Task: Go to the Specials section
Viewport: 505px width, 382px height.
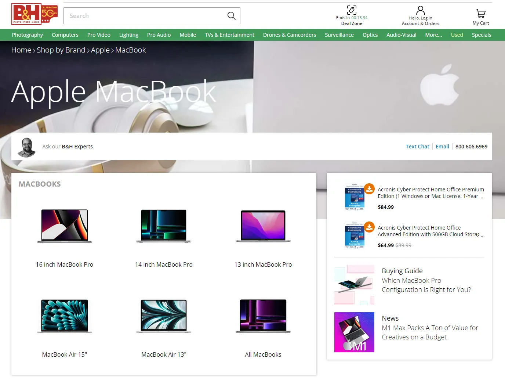Action: click(482, 35)
